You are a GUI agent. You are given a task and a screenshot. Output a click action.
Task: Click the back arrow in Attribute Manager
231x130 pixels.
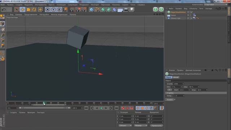click(205, 70)
